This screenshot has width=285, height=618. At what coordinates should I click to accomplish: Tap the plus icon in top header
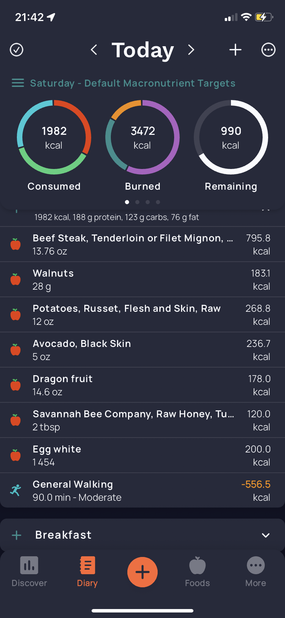tap(235, 50)
